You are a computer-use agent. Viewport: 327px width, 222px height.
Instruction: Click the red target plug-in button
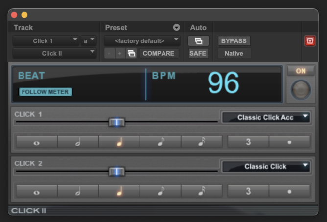[310, 41]
